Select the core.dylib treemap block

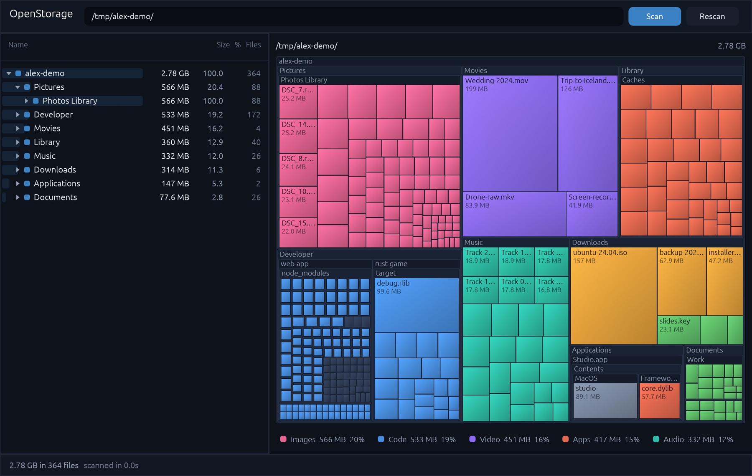pyautogui.click(x=660, y=401)
